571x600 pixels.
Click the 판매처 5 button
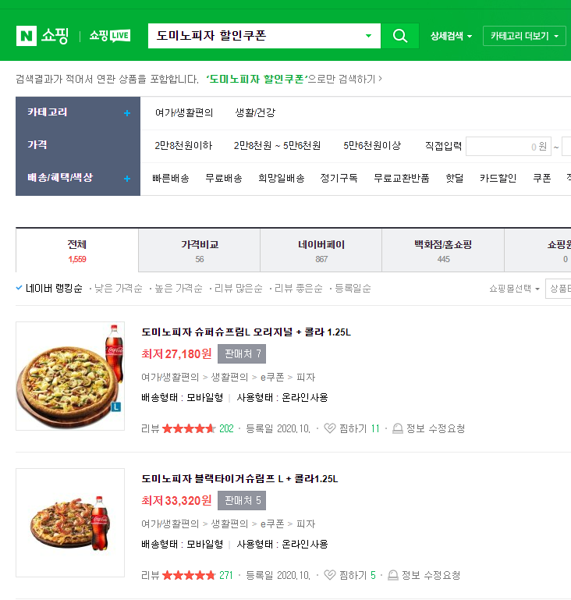pos(242,500)
